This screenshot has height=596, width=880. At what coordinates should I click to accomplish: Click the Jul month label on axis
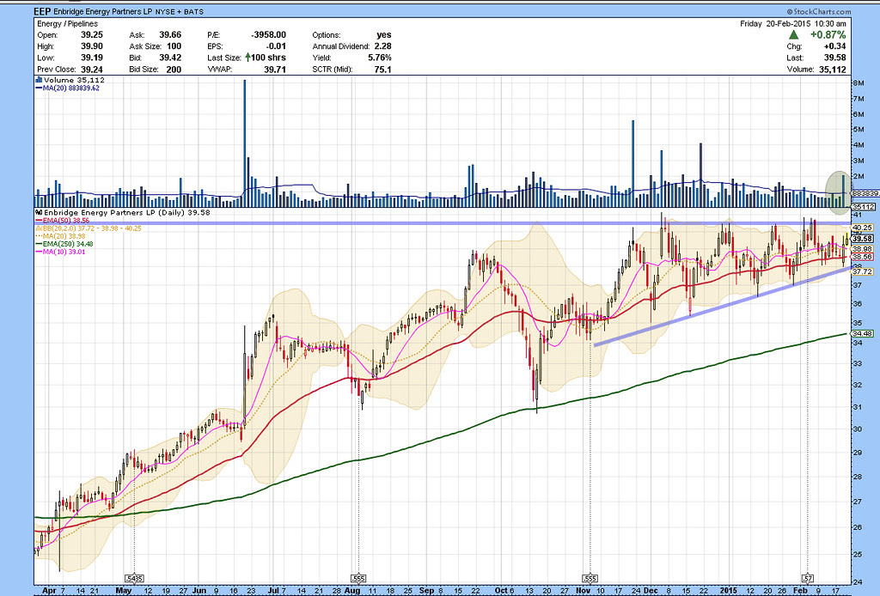[273, 591]
